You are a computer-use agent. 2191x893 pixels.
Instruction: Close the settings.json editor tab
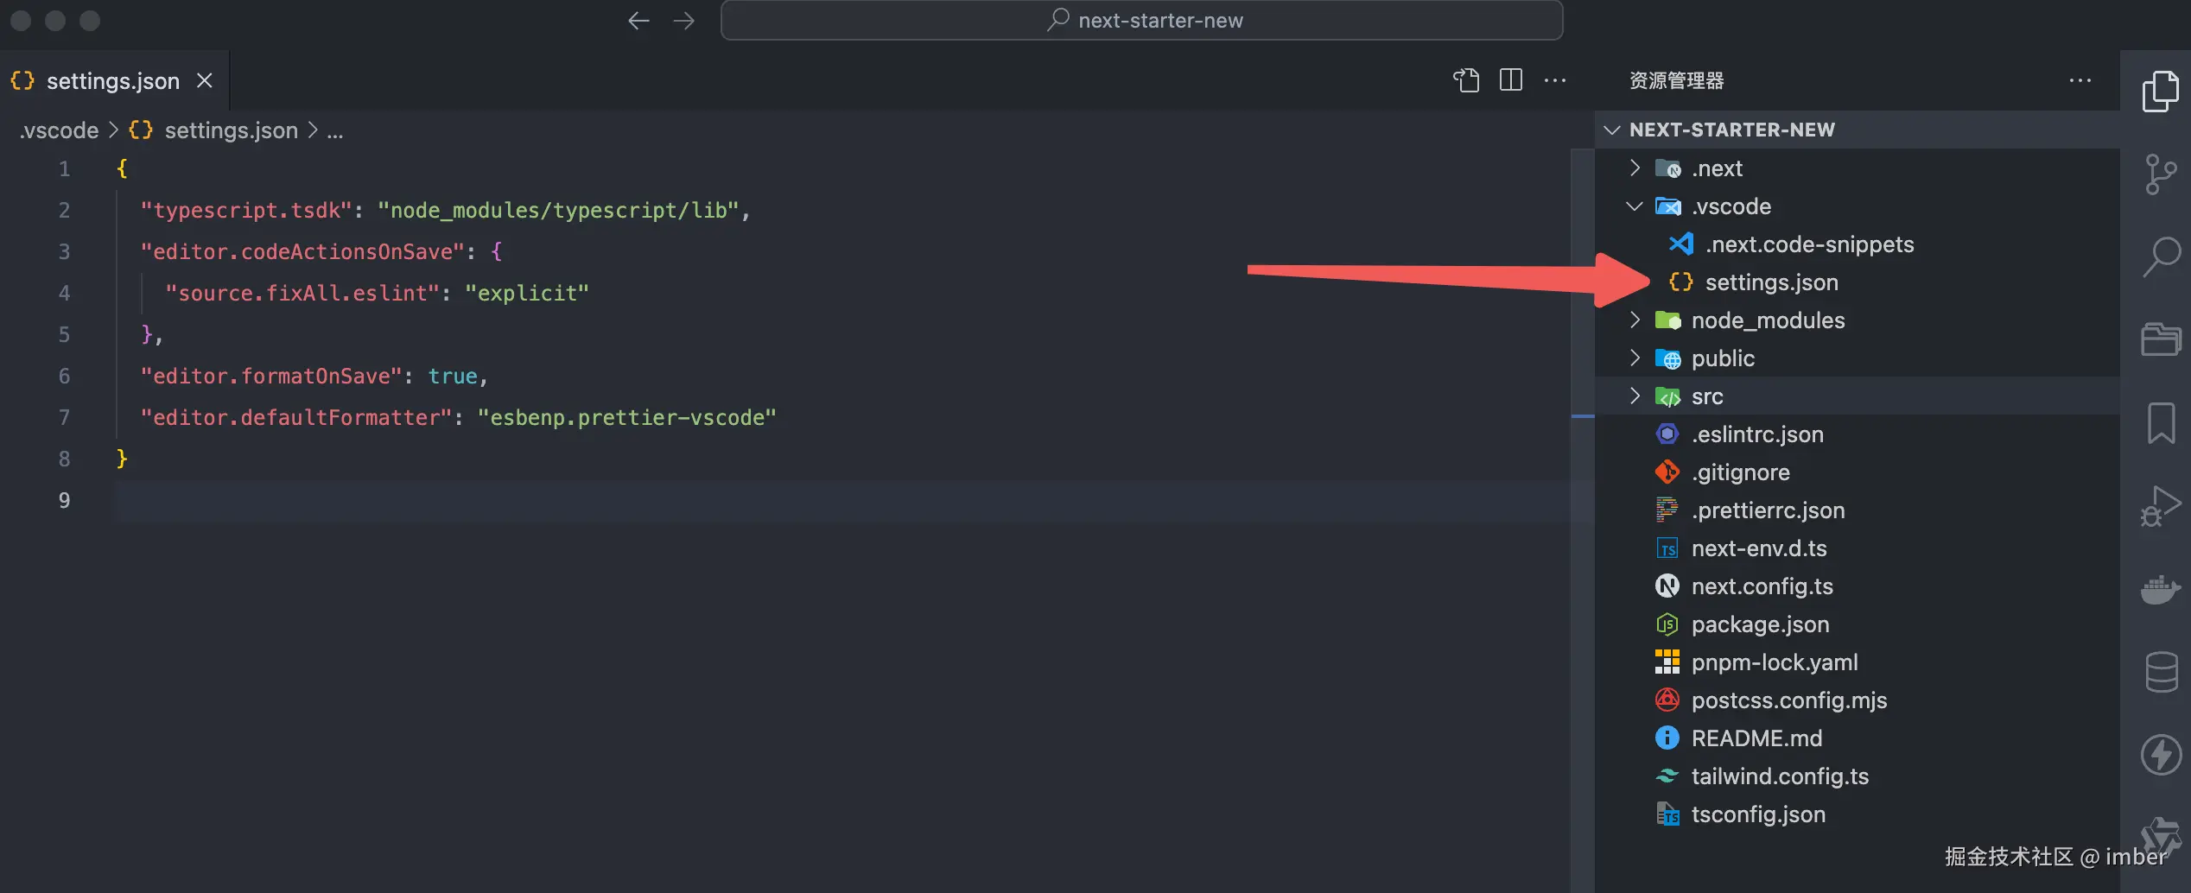(205, 80)
